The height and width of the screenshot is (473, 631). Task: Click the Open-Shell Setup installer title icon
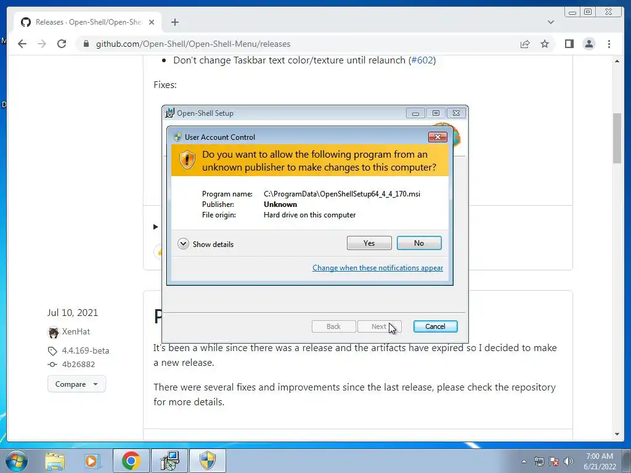(x=170, y=113)
